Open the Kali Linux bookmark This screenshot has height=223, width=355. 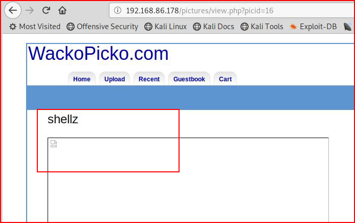tap(166, 27)
